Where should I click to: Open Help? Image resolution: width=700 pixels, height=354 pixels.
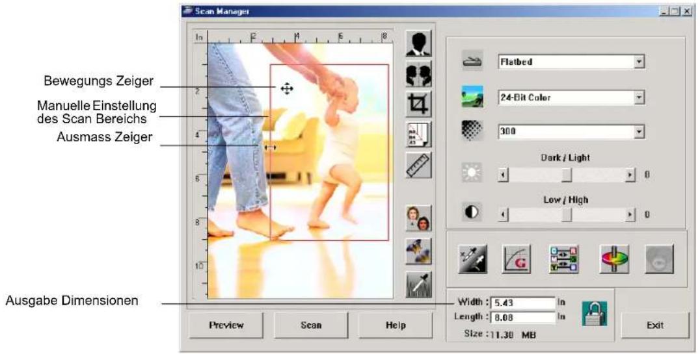[x=396, y=325]
